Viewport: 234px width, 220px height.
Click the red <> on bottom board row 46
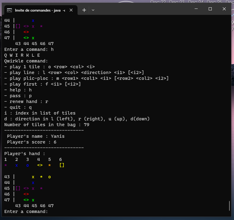coord(26,194)
